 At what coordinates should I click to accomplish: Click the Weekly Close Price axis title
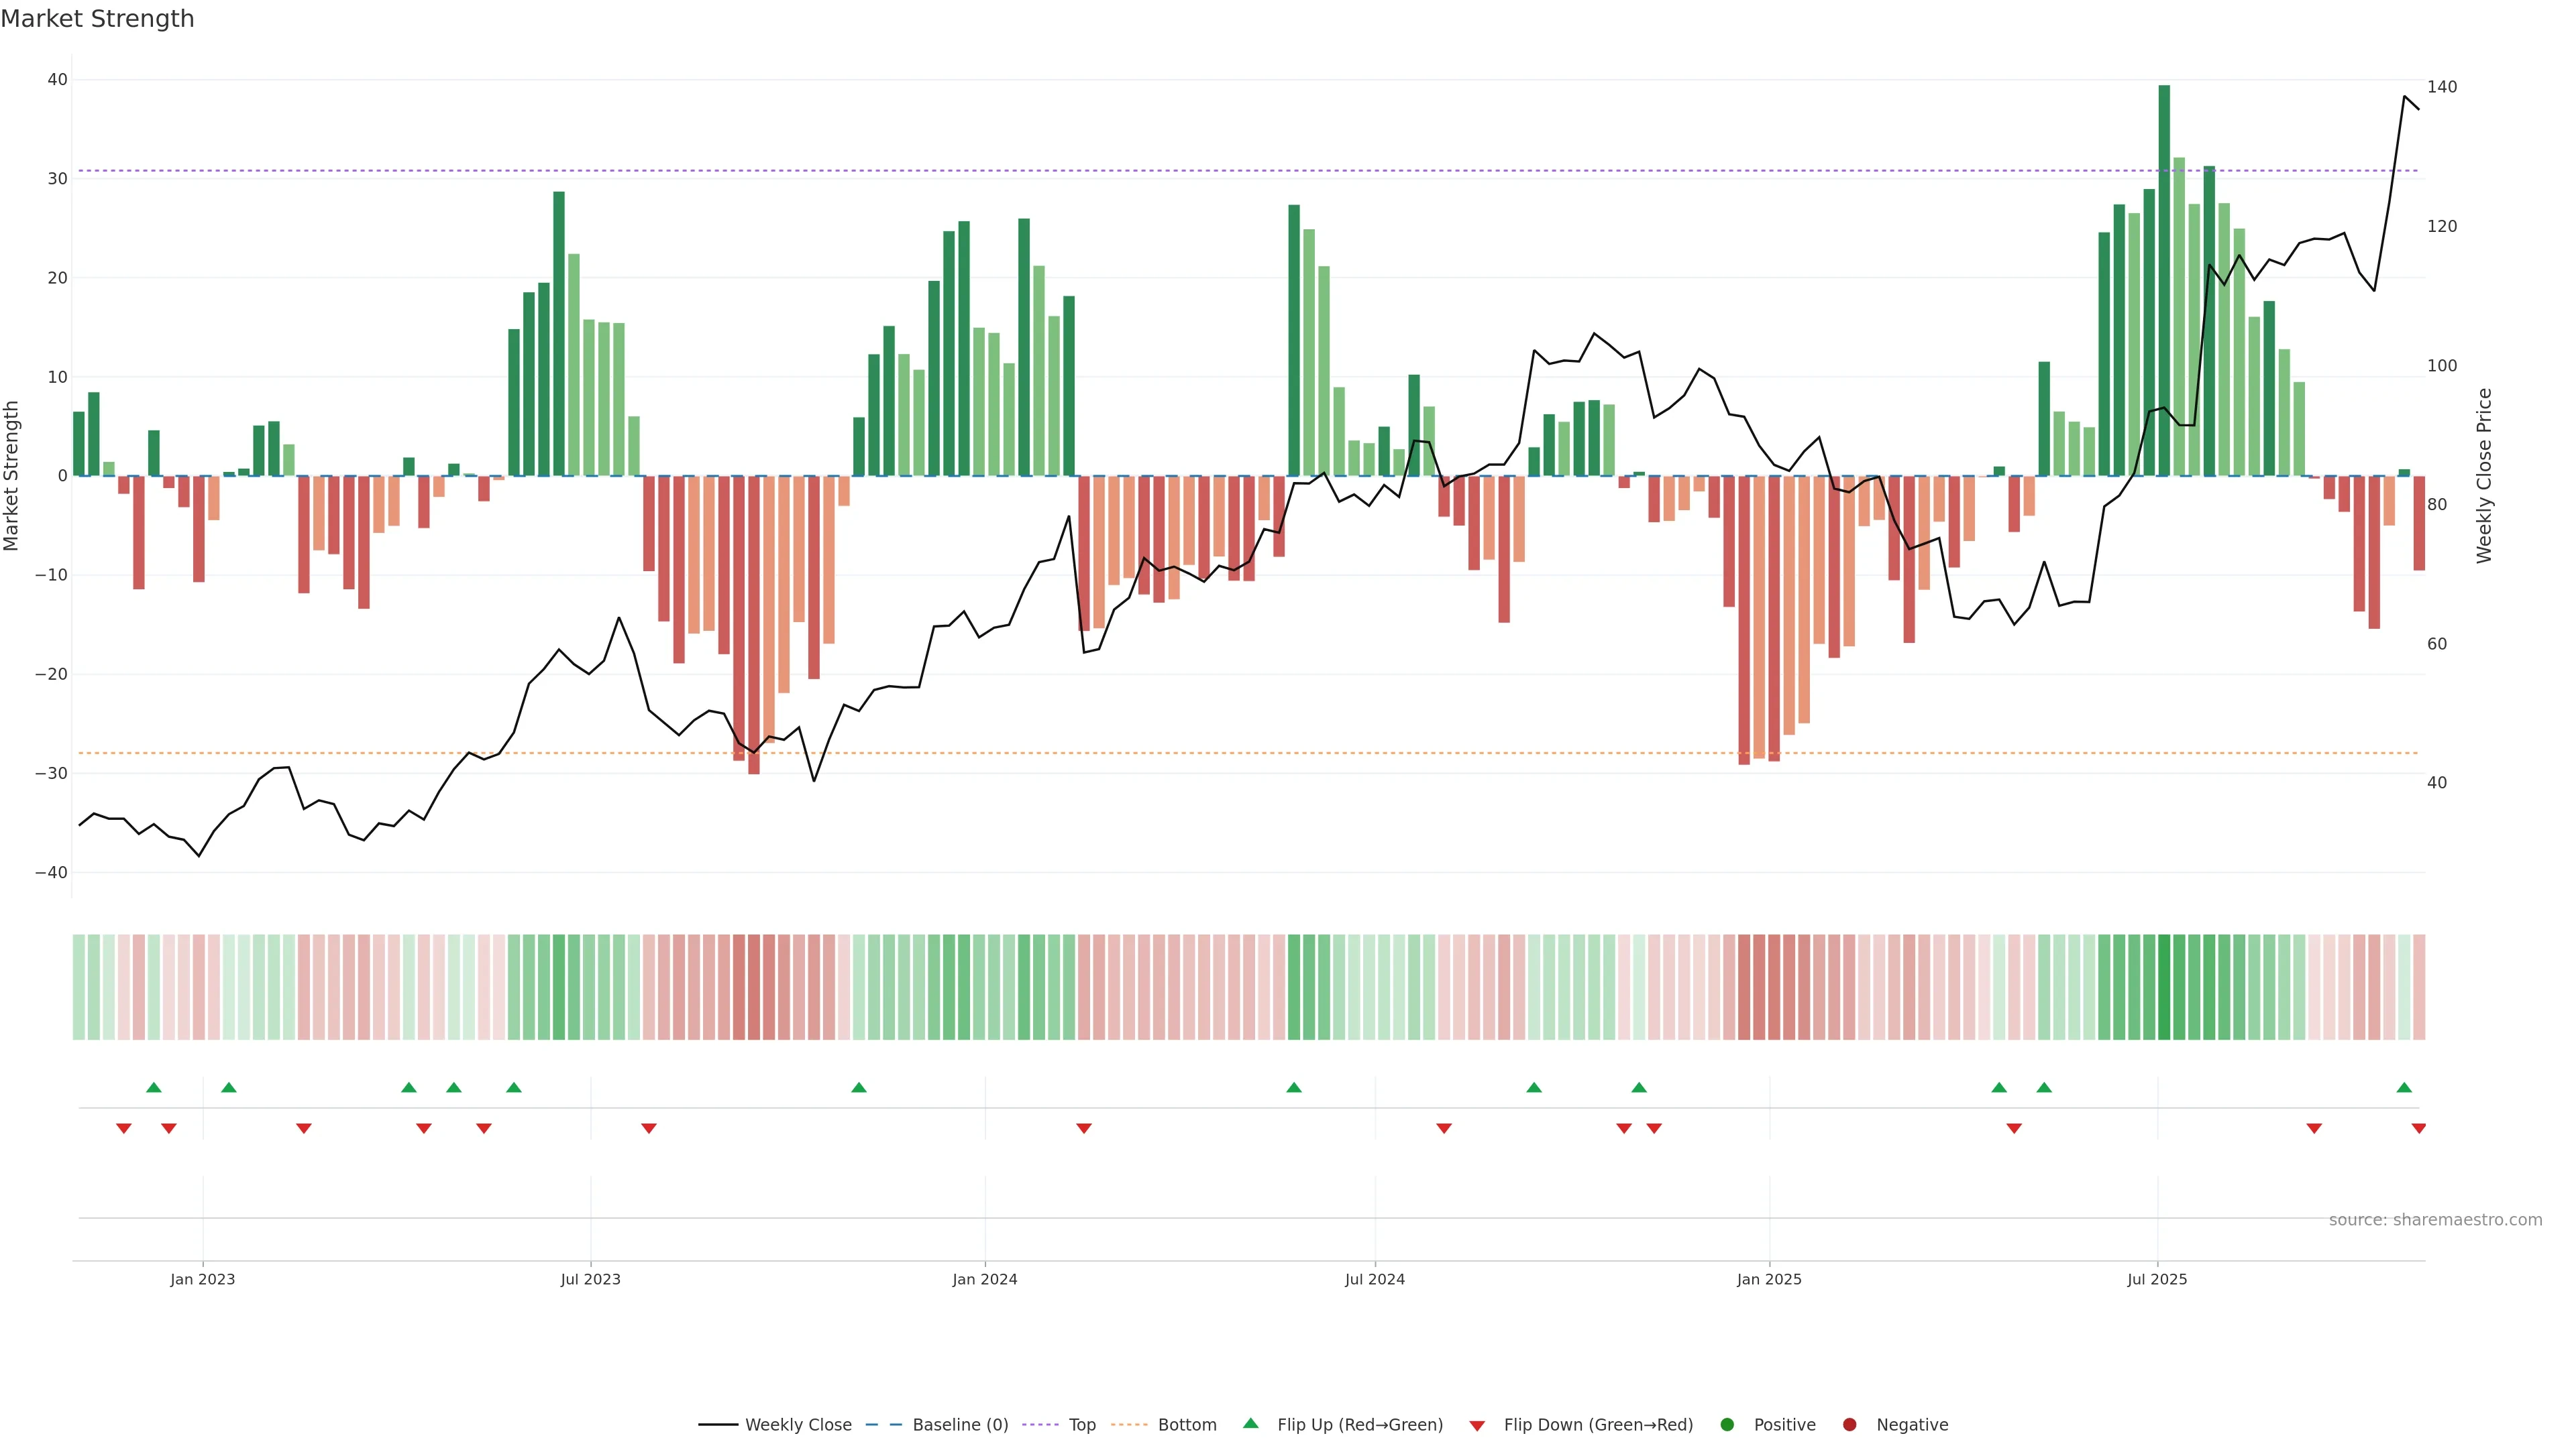[2484, 476]
